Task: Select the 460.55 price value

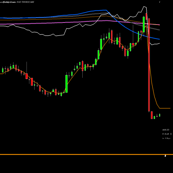Action: [x=166, y=130]
